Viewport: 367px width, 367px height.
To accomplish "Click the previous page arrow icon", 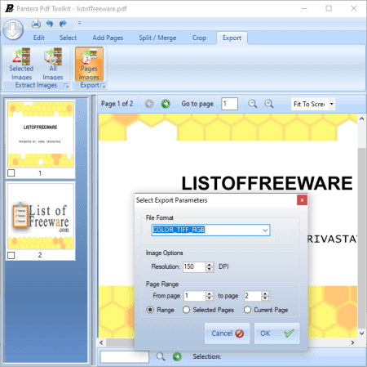I will click(x=149, y=104).
